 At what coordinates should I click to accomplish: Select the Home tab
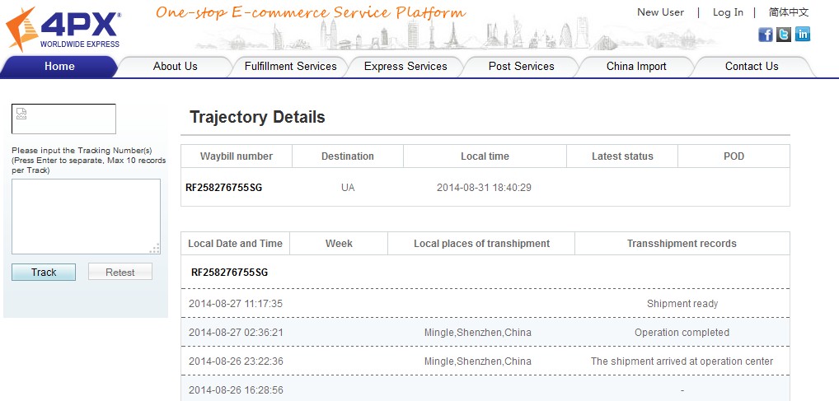(59, 67)
